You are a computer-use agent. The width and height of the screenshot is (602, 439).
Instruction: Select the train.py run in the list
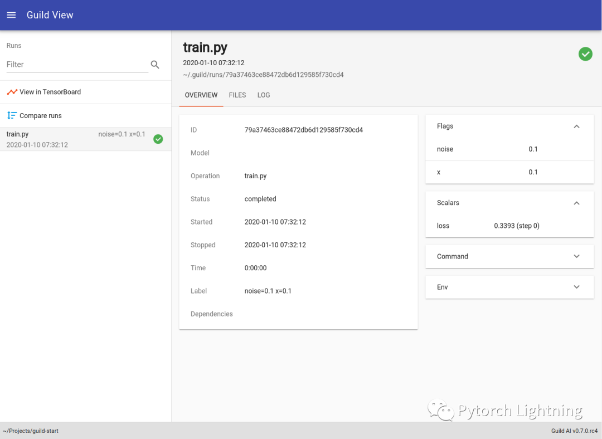[85, 139]
